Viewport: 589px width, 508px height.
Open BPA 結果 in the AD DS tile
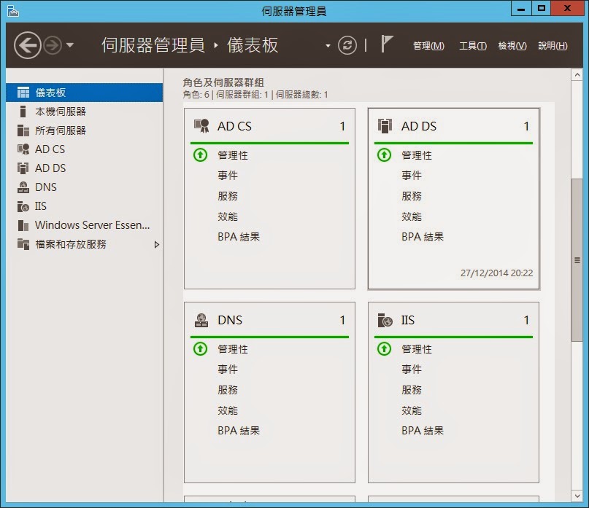[423, 237]
